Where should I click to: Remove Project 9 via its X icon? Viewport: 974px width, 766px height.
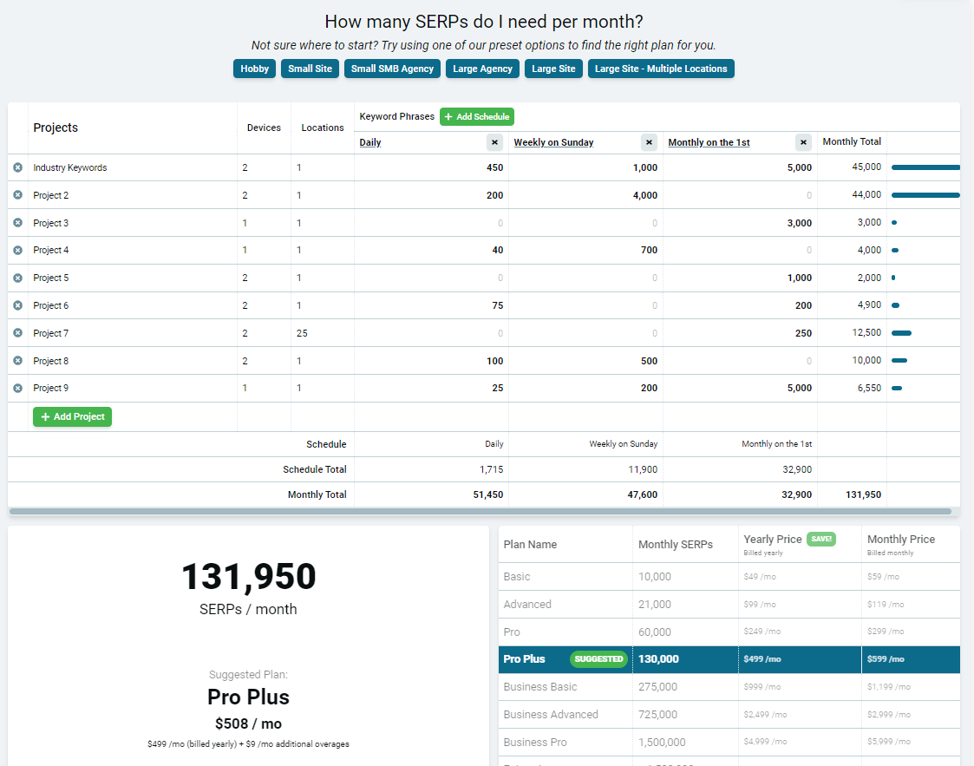pyautogui.click(x=18, y=389)
